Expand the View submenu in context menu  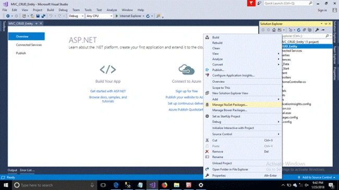243,54
